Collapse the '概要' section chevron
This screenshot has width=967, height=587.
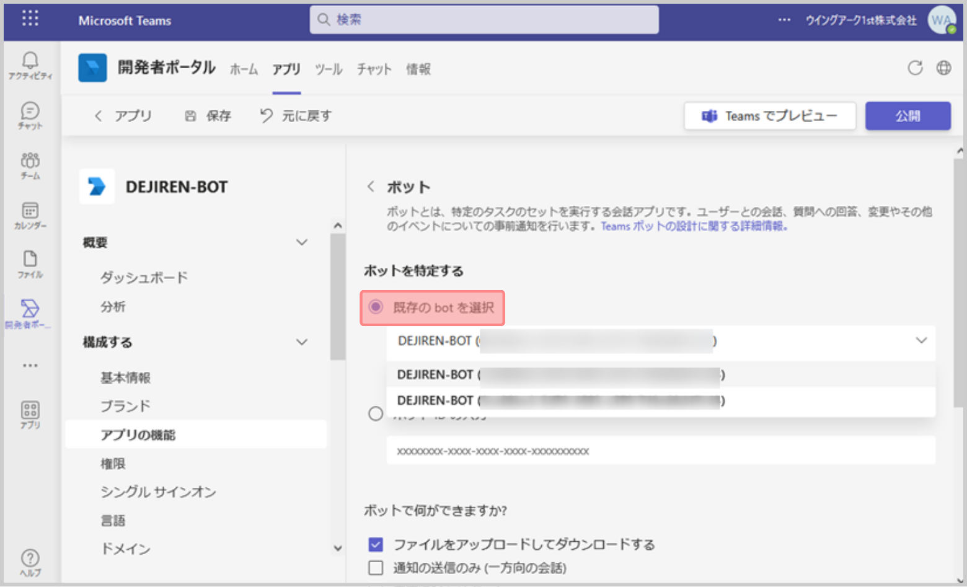pyautogui.click(x=302, y=242)
